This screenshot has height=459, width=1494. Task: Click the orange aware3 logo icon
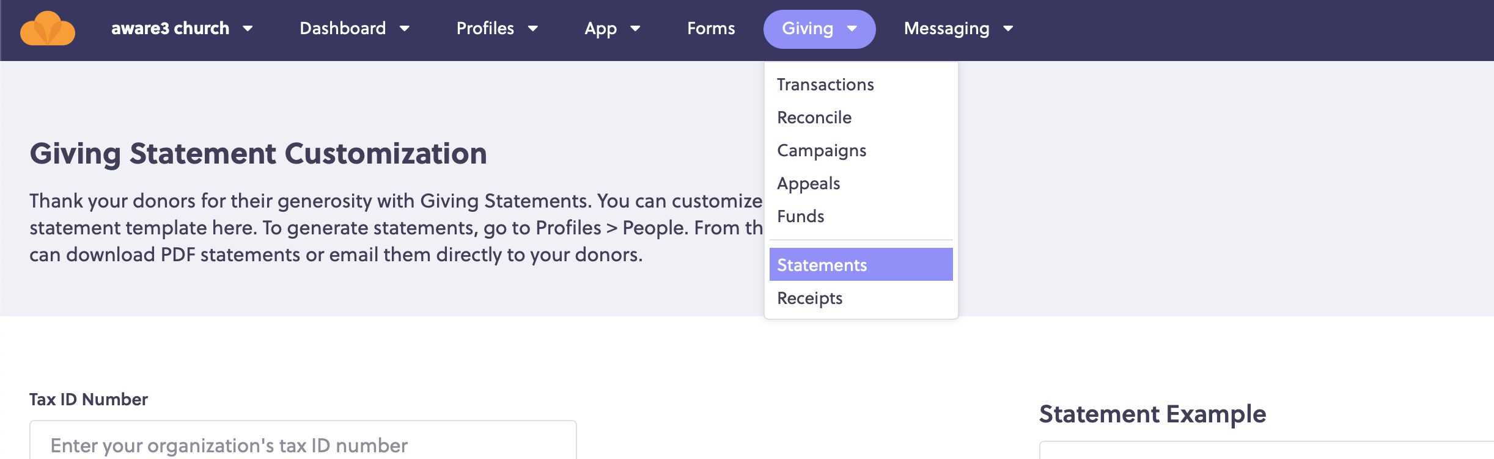click(48, 29)
